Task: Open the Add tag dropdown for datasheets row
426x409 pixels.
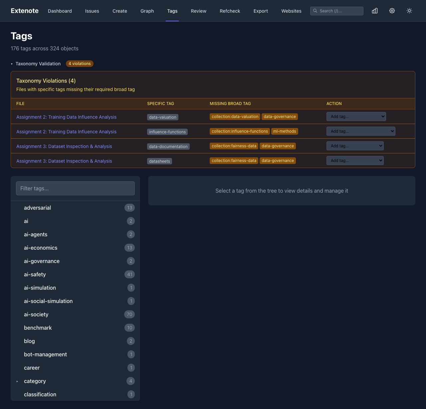Action: [355, 160]
